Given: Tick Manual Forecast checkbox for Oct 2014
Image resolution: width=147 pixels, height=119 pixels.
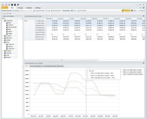Looking at the screenshot, I should (108, 34).
